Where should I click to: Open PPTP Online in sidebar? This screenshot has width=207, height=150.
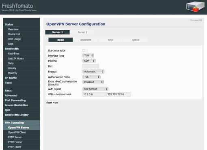point(22,142)
